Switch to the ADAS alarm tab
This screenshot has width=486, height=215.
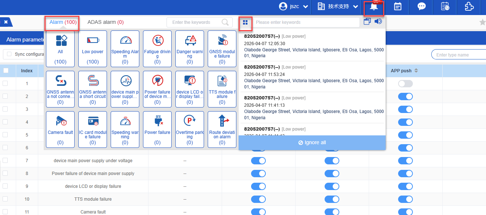(x=105, y=22)
